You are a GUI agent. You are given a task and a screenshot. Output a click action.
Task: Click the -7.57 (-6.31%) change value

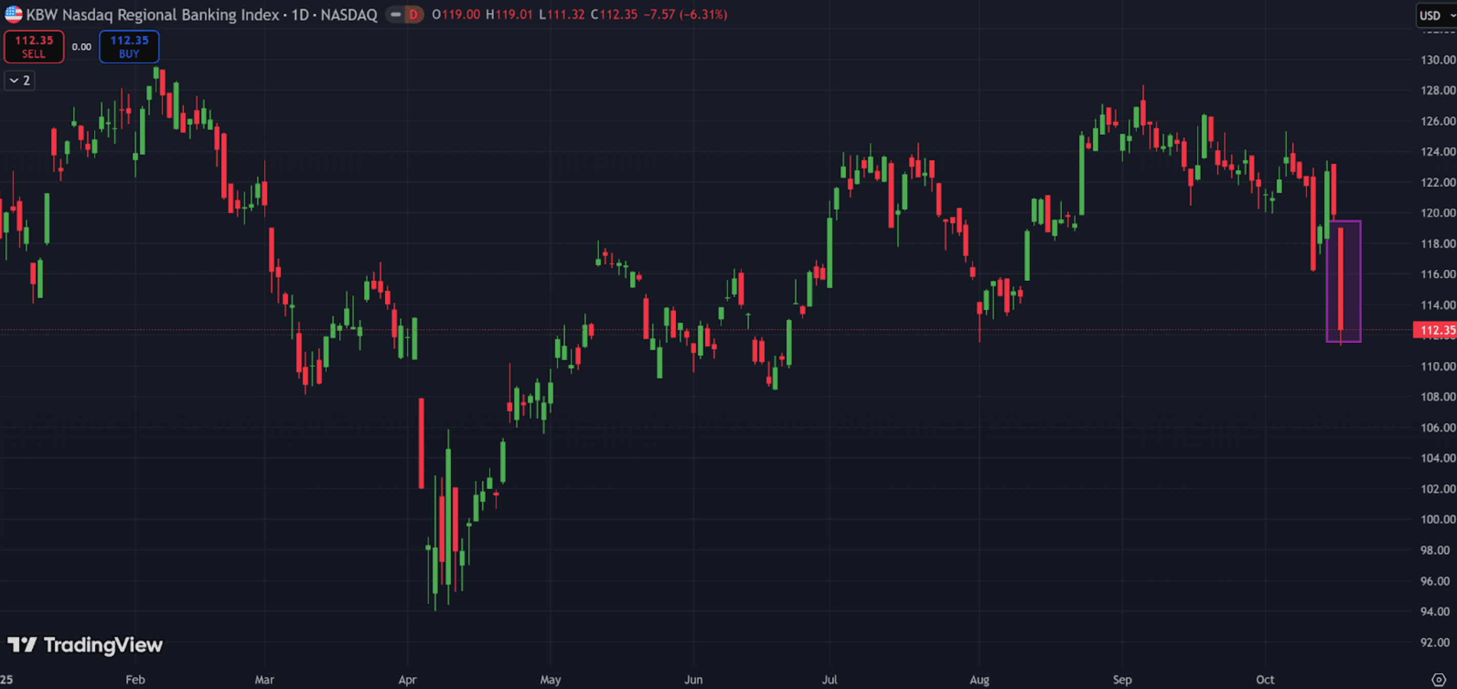coord(685,15)
